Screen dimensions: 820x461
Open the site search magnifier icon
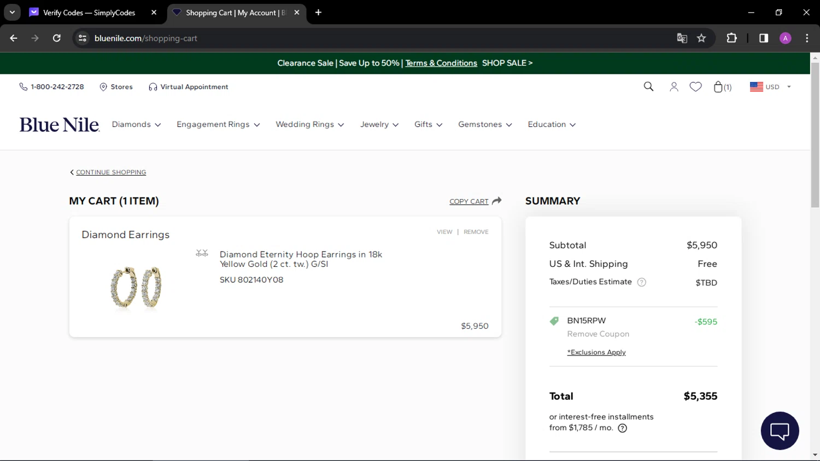point(649,86)
